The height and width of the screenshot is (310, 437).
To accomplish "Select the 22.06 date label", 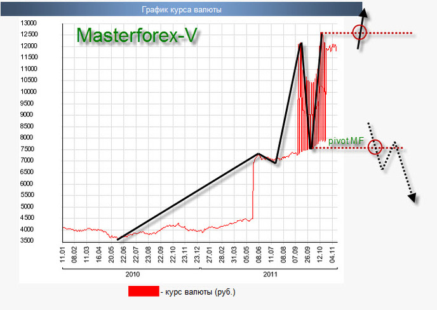I will (123, 254).
